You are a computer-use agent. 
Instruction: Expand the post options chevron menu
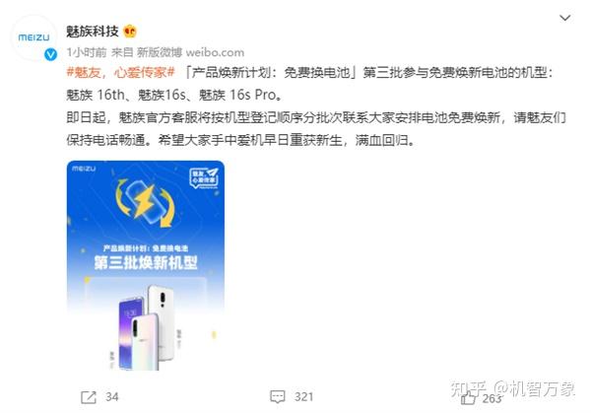point(564,18)
